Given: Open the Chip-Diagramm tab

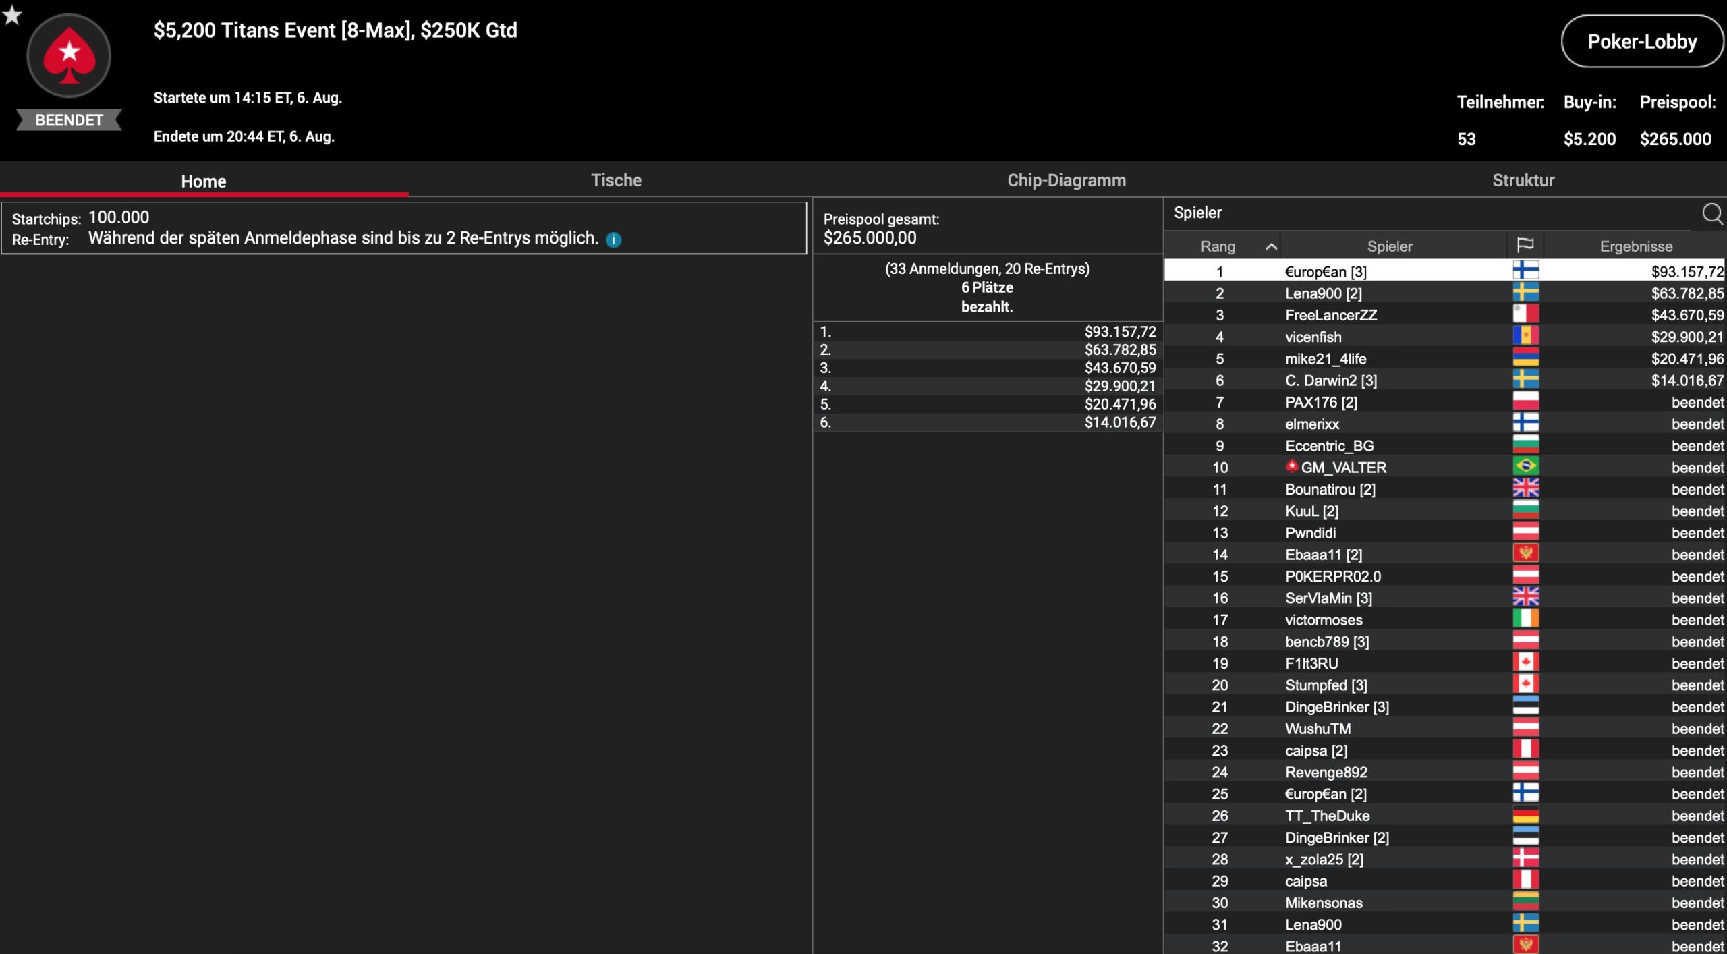Looking at the screenshot, I should (1066, 180).
